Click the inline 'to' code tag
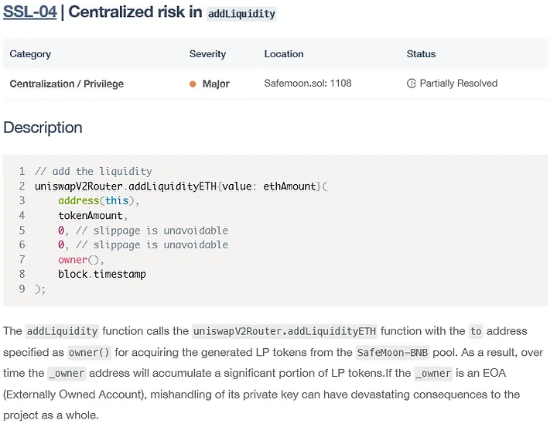Image resolution: width=557 pixels, height=434 pixels. (476, 331)
